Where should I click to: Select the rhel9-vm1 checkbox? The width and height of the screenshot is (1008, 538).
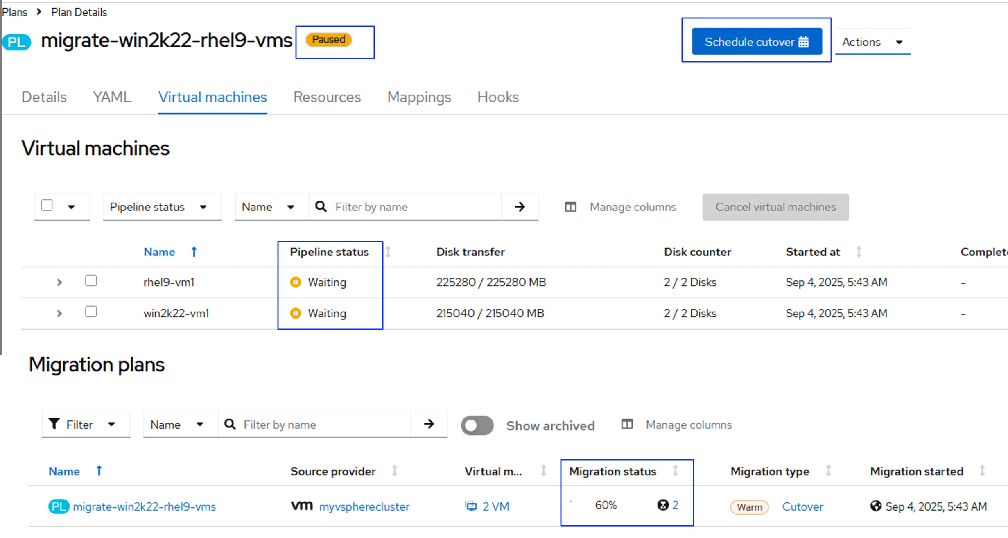(91, 281)
